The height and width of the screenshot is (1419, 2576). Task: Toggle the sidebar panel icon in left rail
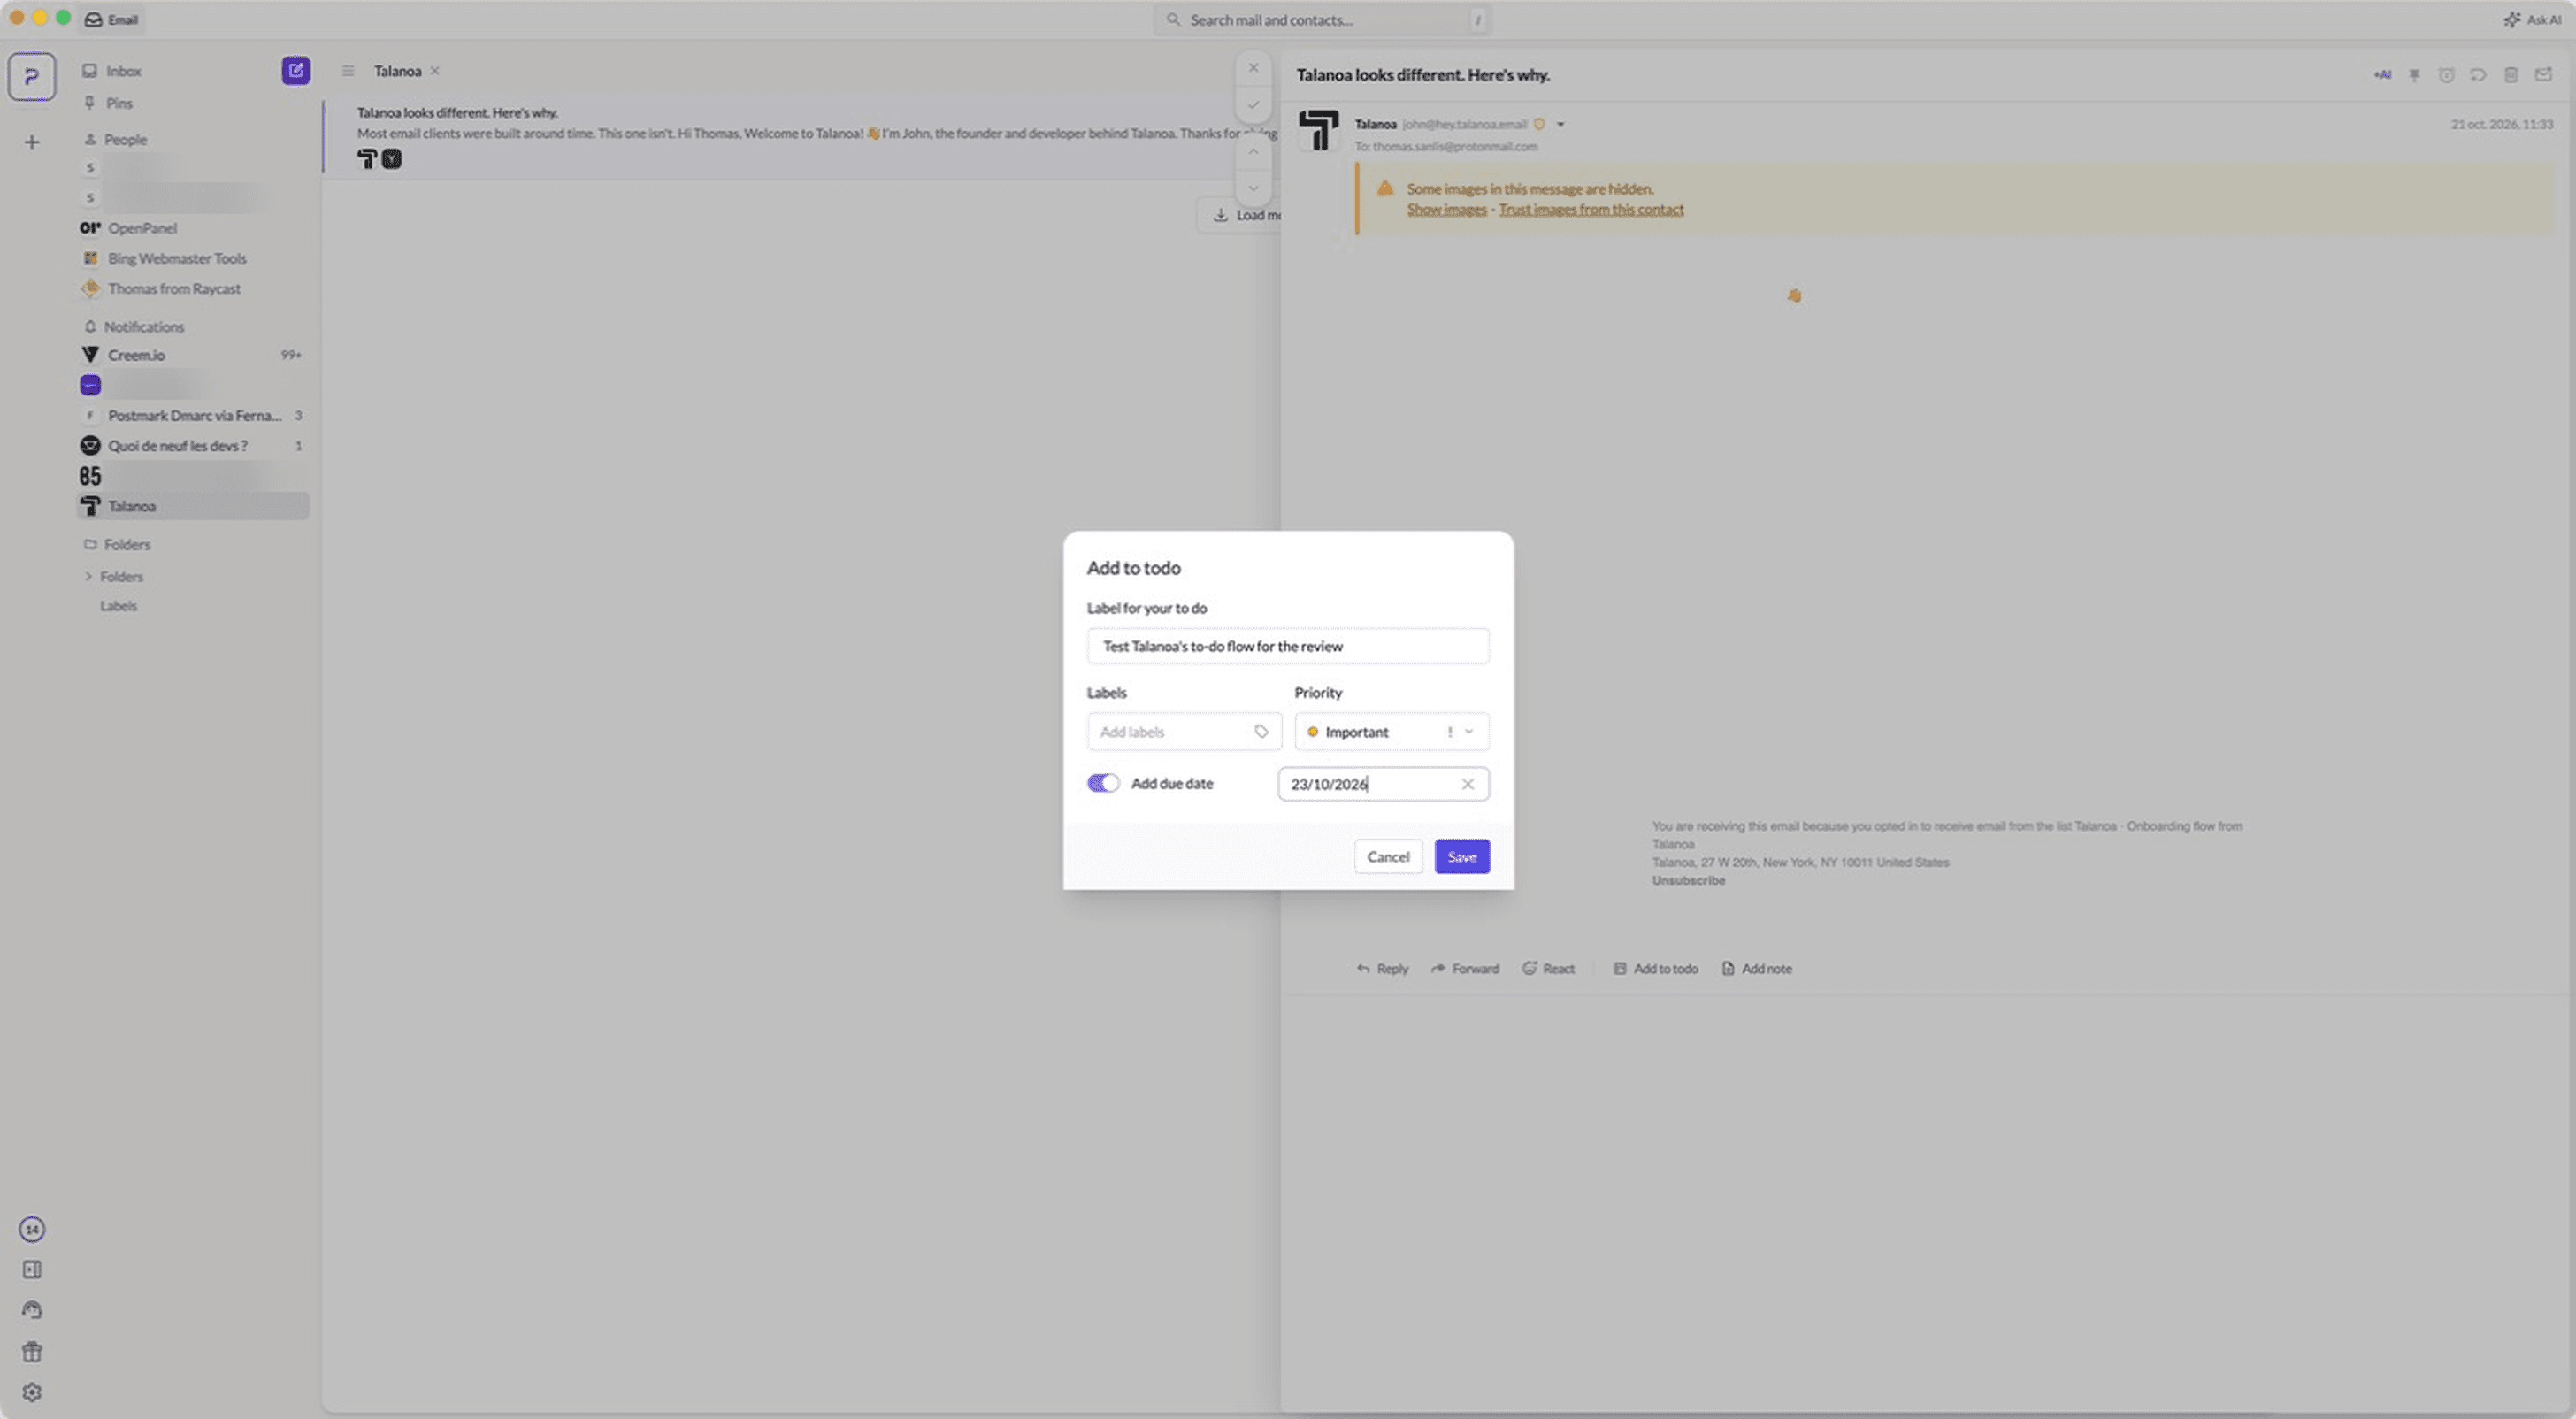[x=32, y=1269]
